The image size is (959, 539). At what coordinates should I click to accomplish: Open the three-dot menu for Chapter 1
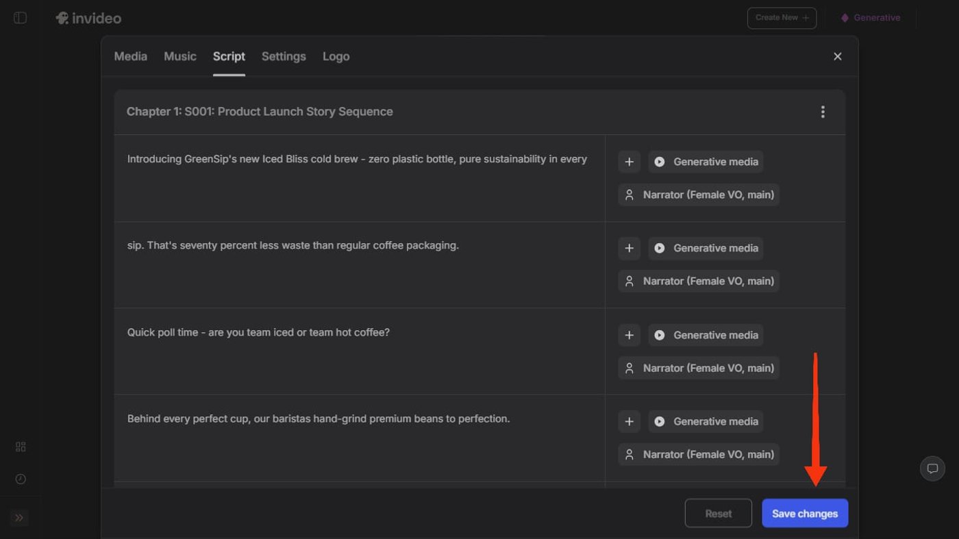823,112
